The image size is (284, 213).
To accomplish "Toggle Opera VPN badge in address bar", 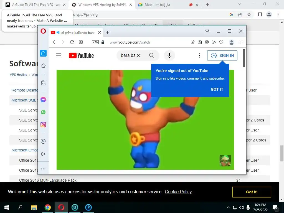I will (95, 42).
